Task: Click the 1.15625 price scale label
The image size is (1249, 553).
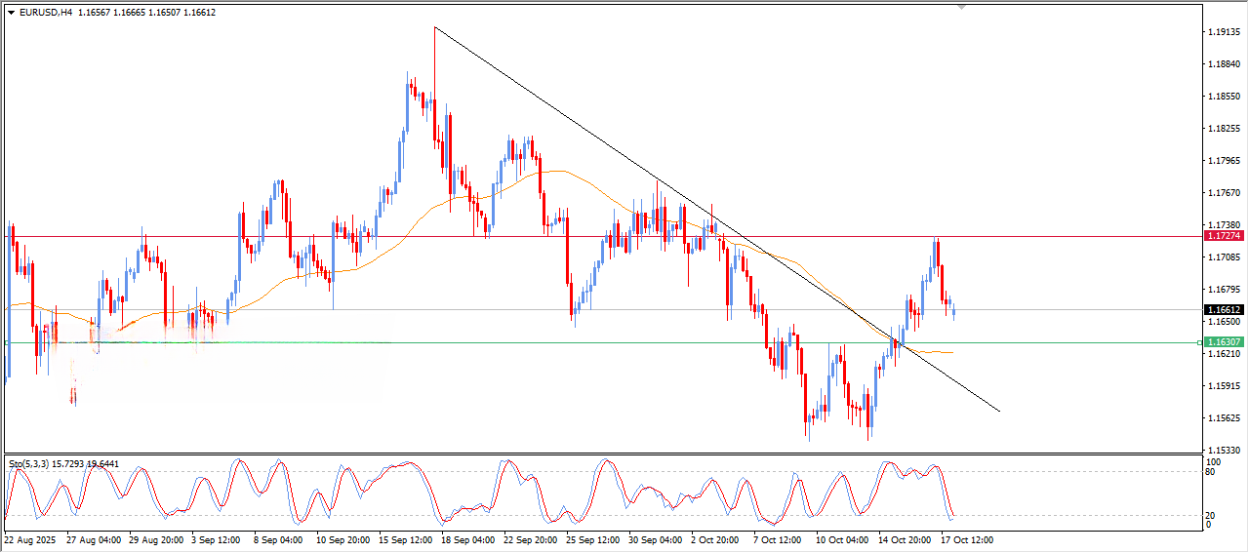Action: pos(1224,418)
